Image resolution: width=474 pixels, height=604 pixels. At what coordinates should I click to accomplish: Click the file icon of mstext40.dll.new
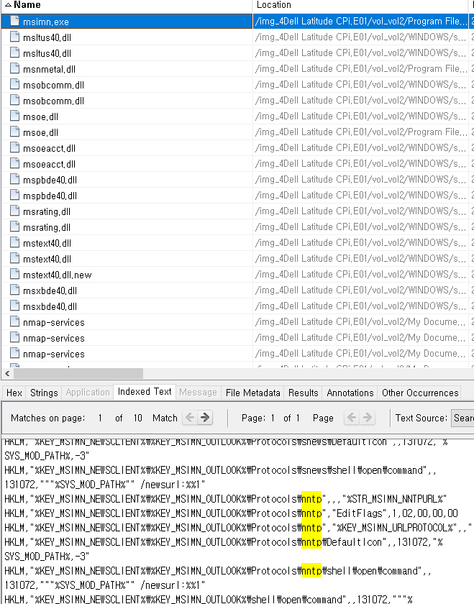click(14, 274)
